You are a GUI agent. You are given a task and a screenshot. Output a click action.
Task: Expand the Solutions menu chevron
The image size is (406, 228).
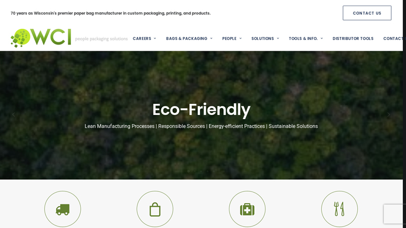pyautogui.click(x=278, y=39)
